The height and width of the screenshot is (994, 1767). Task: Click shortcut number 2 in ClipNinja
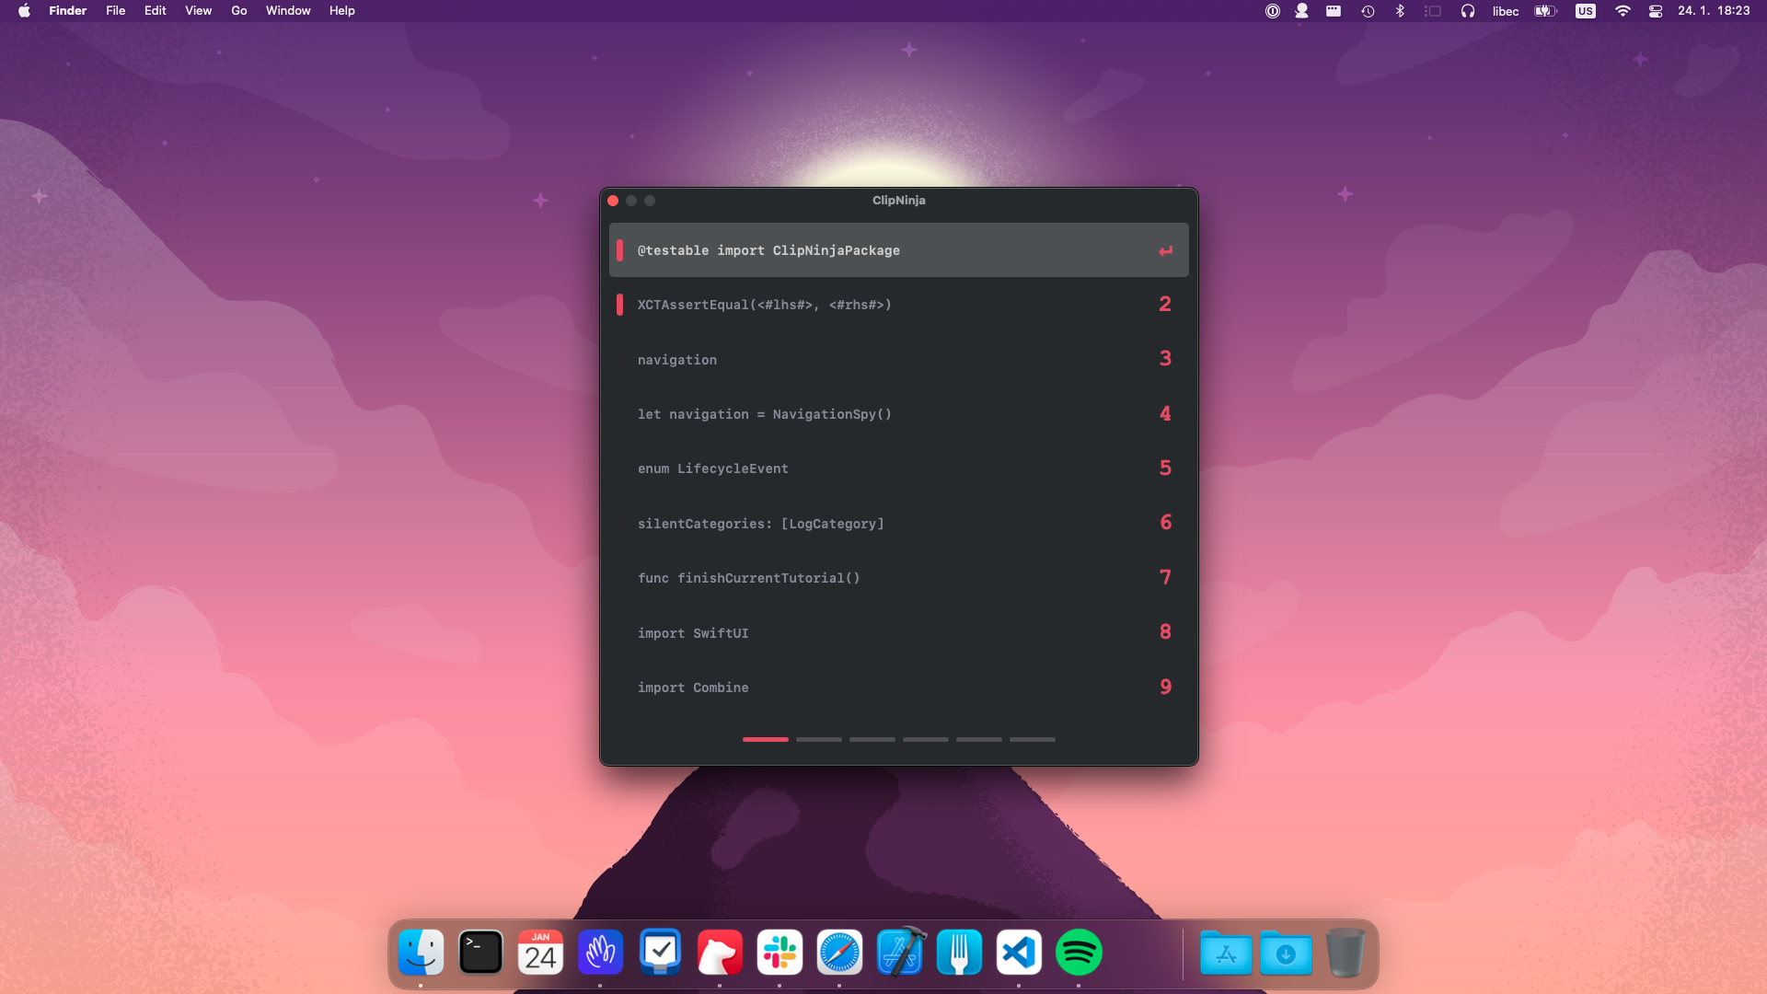(x=1165, y=305)
